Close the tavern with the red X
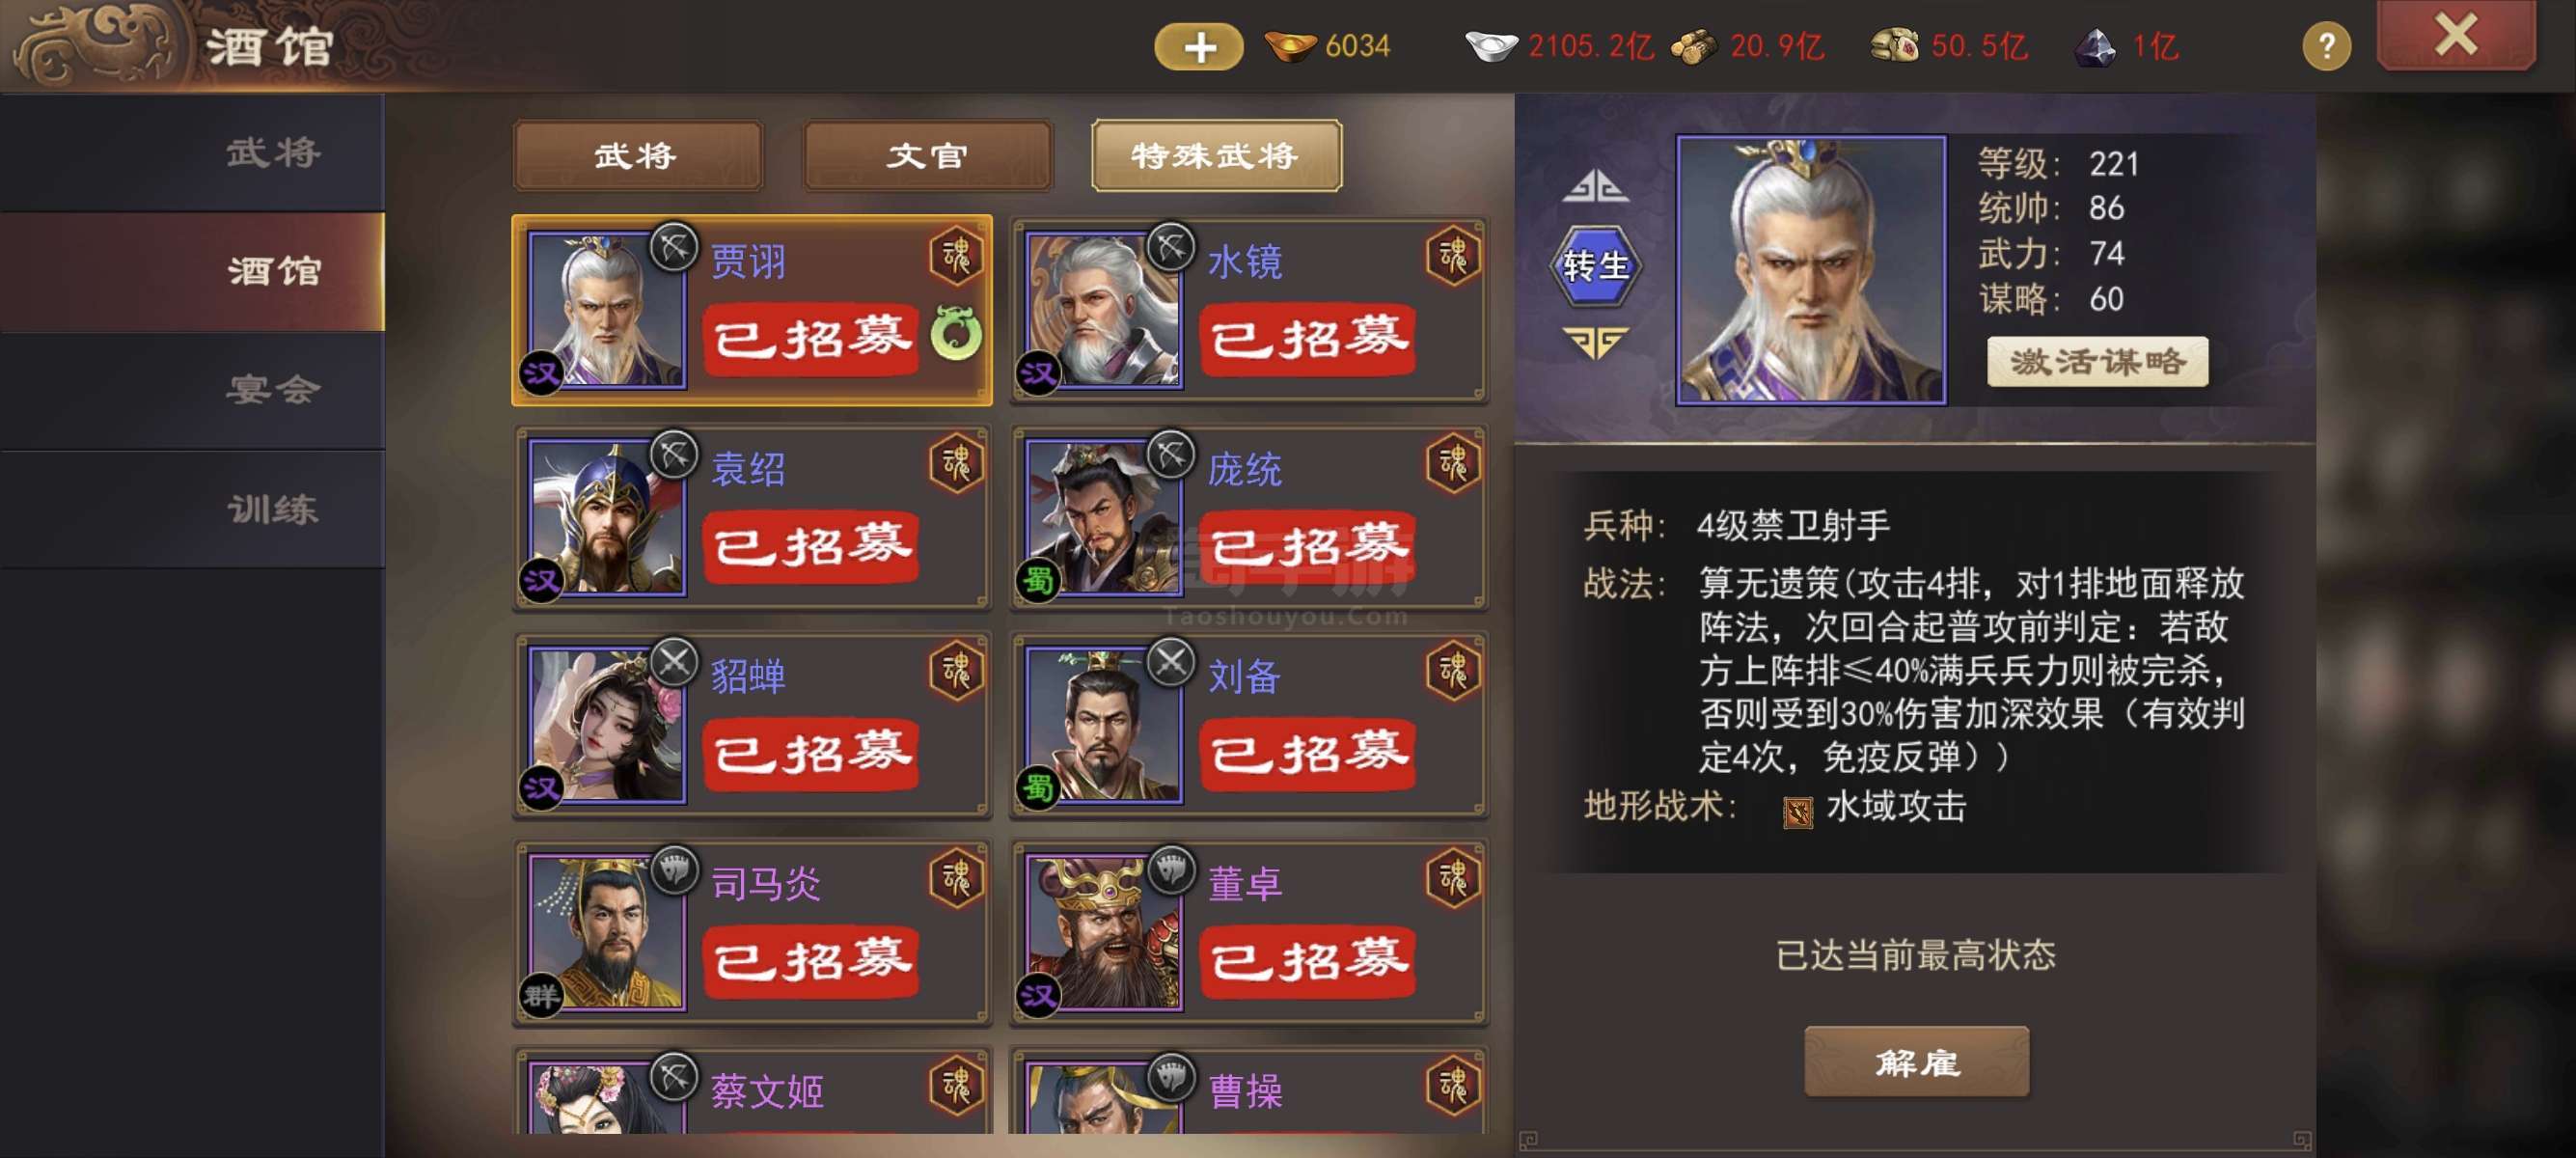Screen dimensions: 2576x1158 (2455, 36)
